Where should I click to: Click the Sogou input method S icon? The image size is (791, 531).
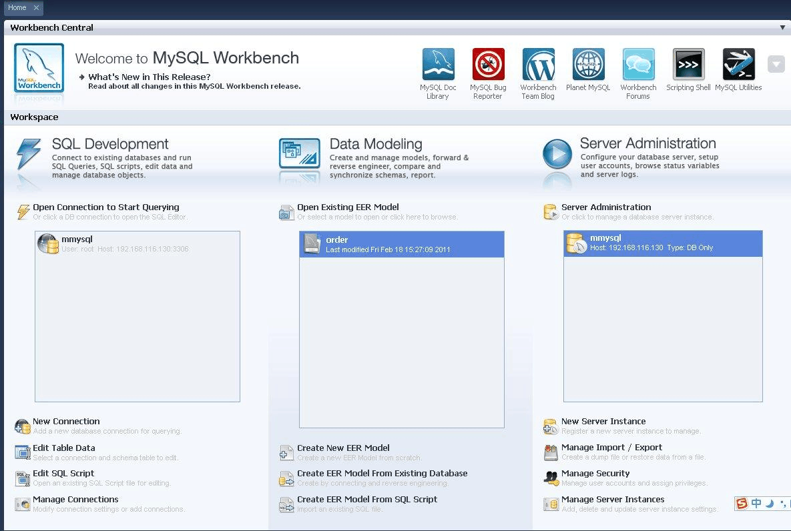click(742, 503)
